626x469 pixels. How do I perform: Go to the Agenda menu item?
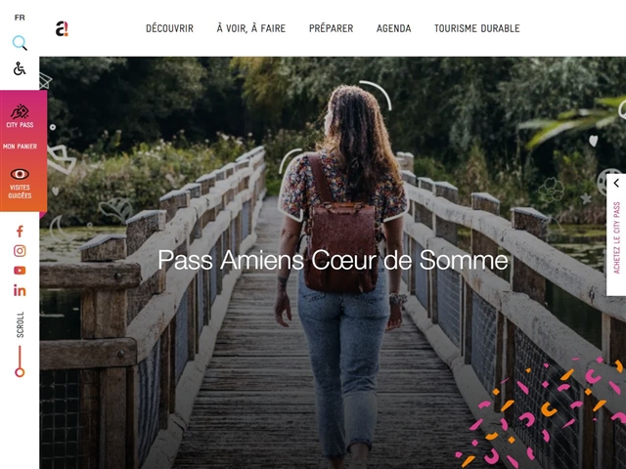point(393,28)
